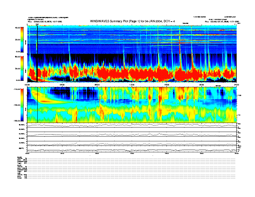
Task: Click the 10 tick label right of TNR panel
Action: pos(239,115)
